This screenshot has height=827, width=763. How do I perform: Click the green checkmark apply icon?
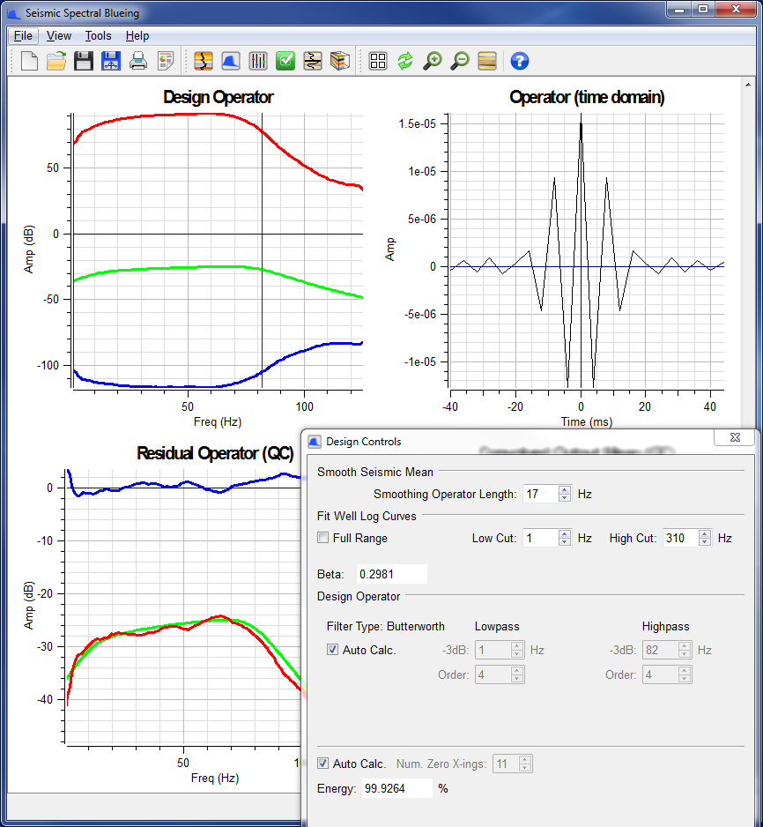[x=285, y=61]
